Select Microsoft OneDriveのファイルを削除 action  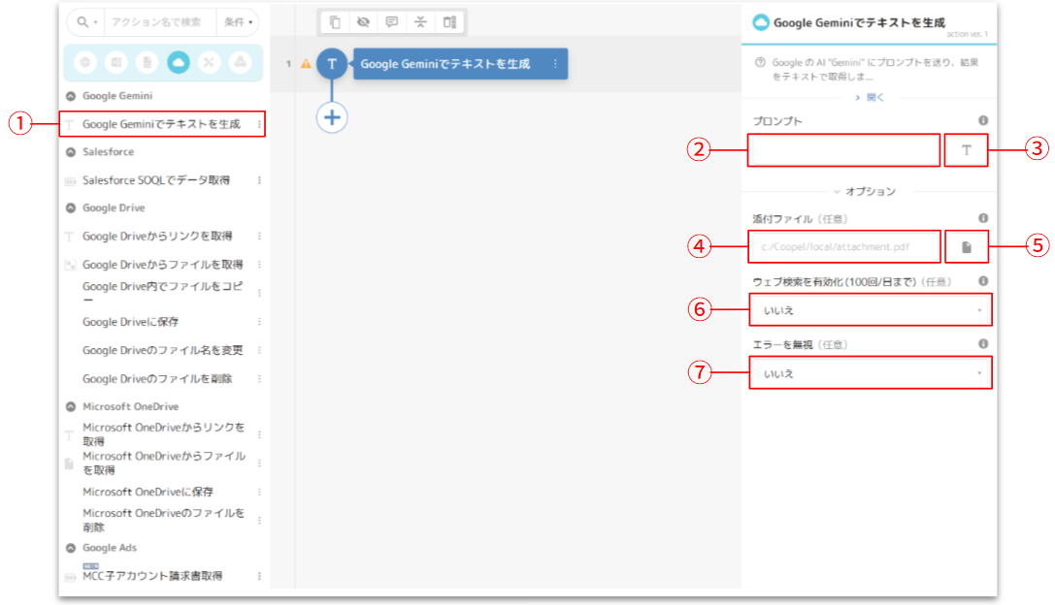(x=163, y=521)
